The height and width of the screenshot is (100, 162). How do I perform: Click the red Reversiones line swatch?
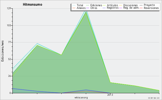pos(141,8)
